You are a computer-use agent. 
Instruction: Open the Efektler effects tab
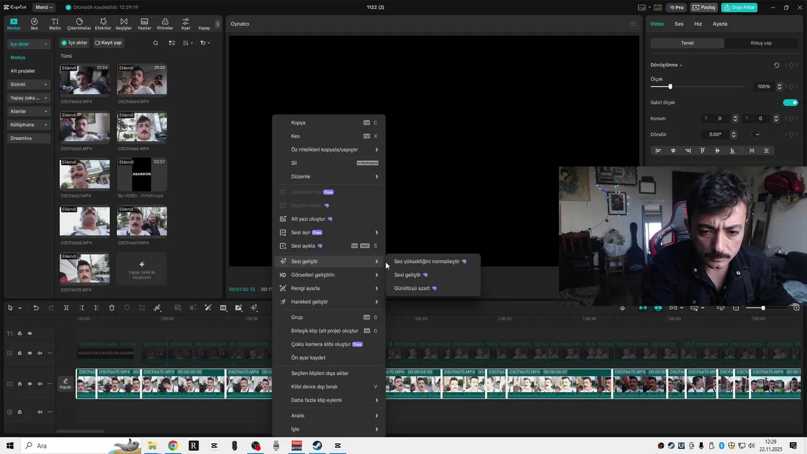[103, 24]
